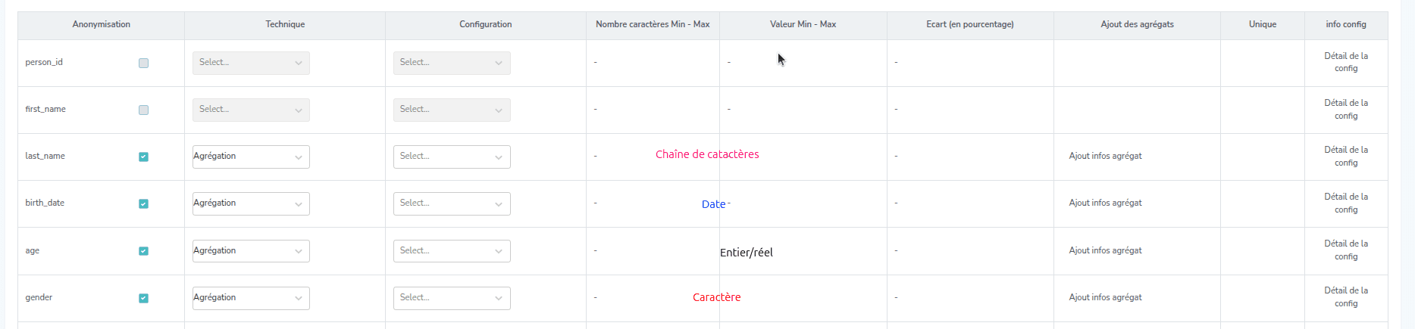Check the person_id anonymisation checkbox
Viewport: 1415px width, 329px height.
(x=143, y=64)
